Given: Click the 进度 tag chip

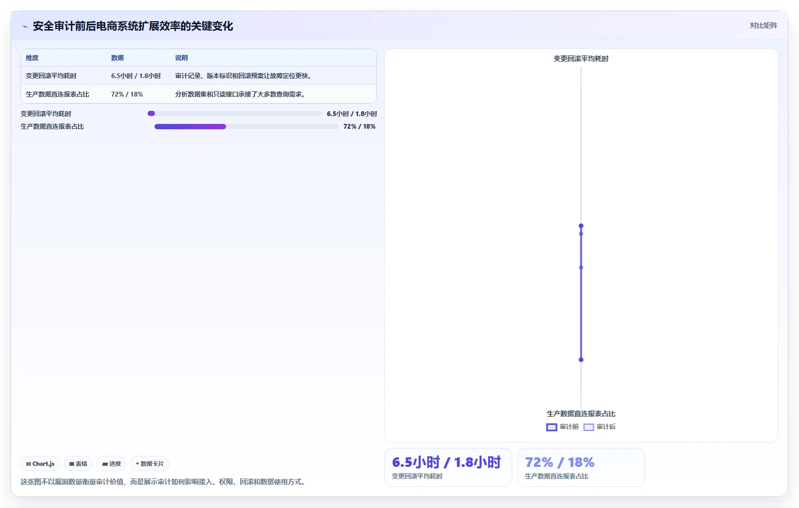Looking at the screenshot, I should tap(111, 464).
